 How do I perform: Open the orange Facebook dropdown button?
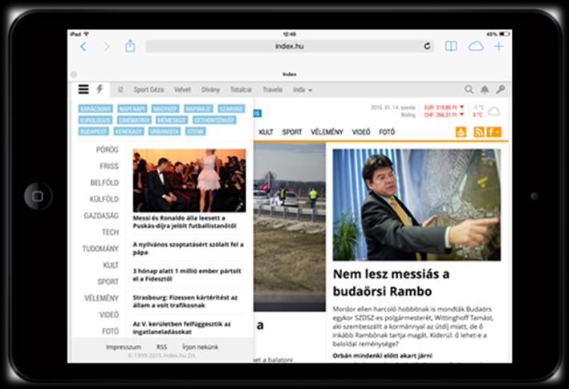(x=494, y=132)
